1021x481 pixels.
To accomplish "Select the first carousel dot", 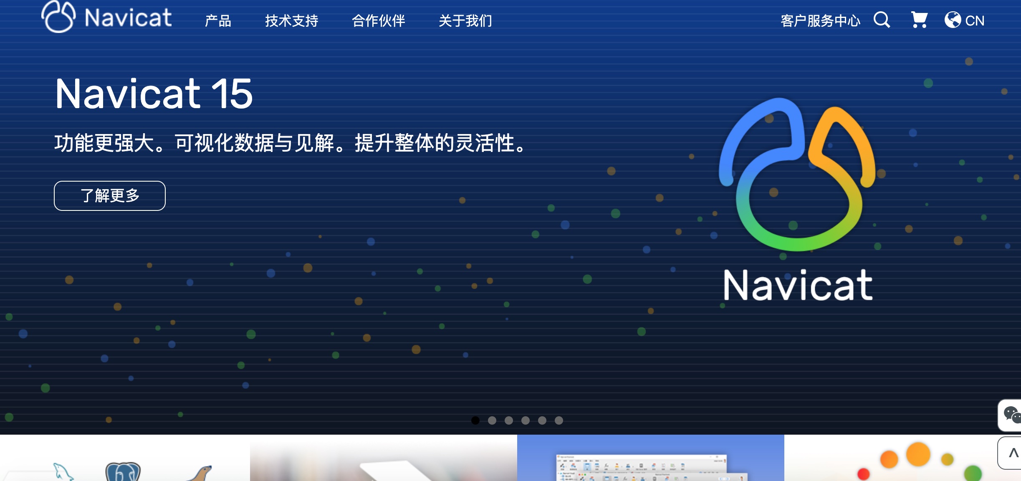I will point(475,420).
